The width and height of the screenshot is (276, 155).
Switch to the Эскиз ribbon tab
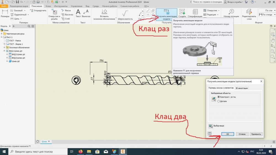click(x=49, y=6)
